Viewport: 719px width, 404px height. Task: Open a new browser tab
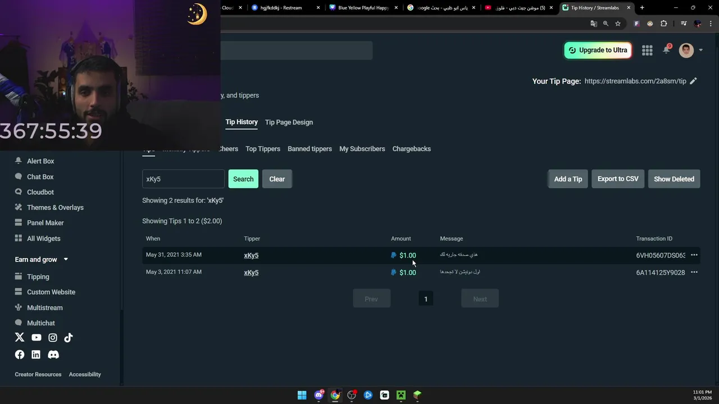click(642, 8)
